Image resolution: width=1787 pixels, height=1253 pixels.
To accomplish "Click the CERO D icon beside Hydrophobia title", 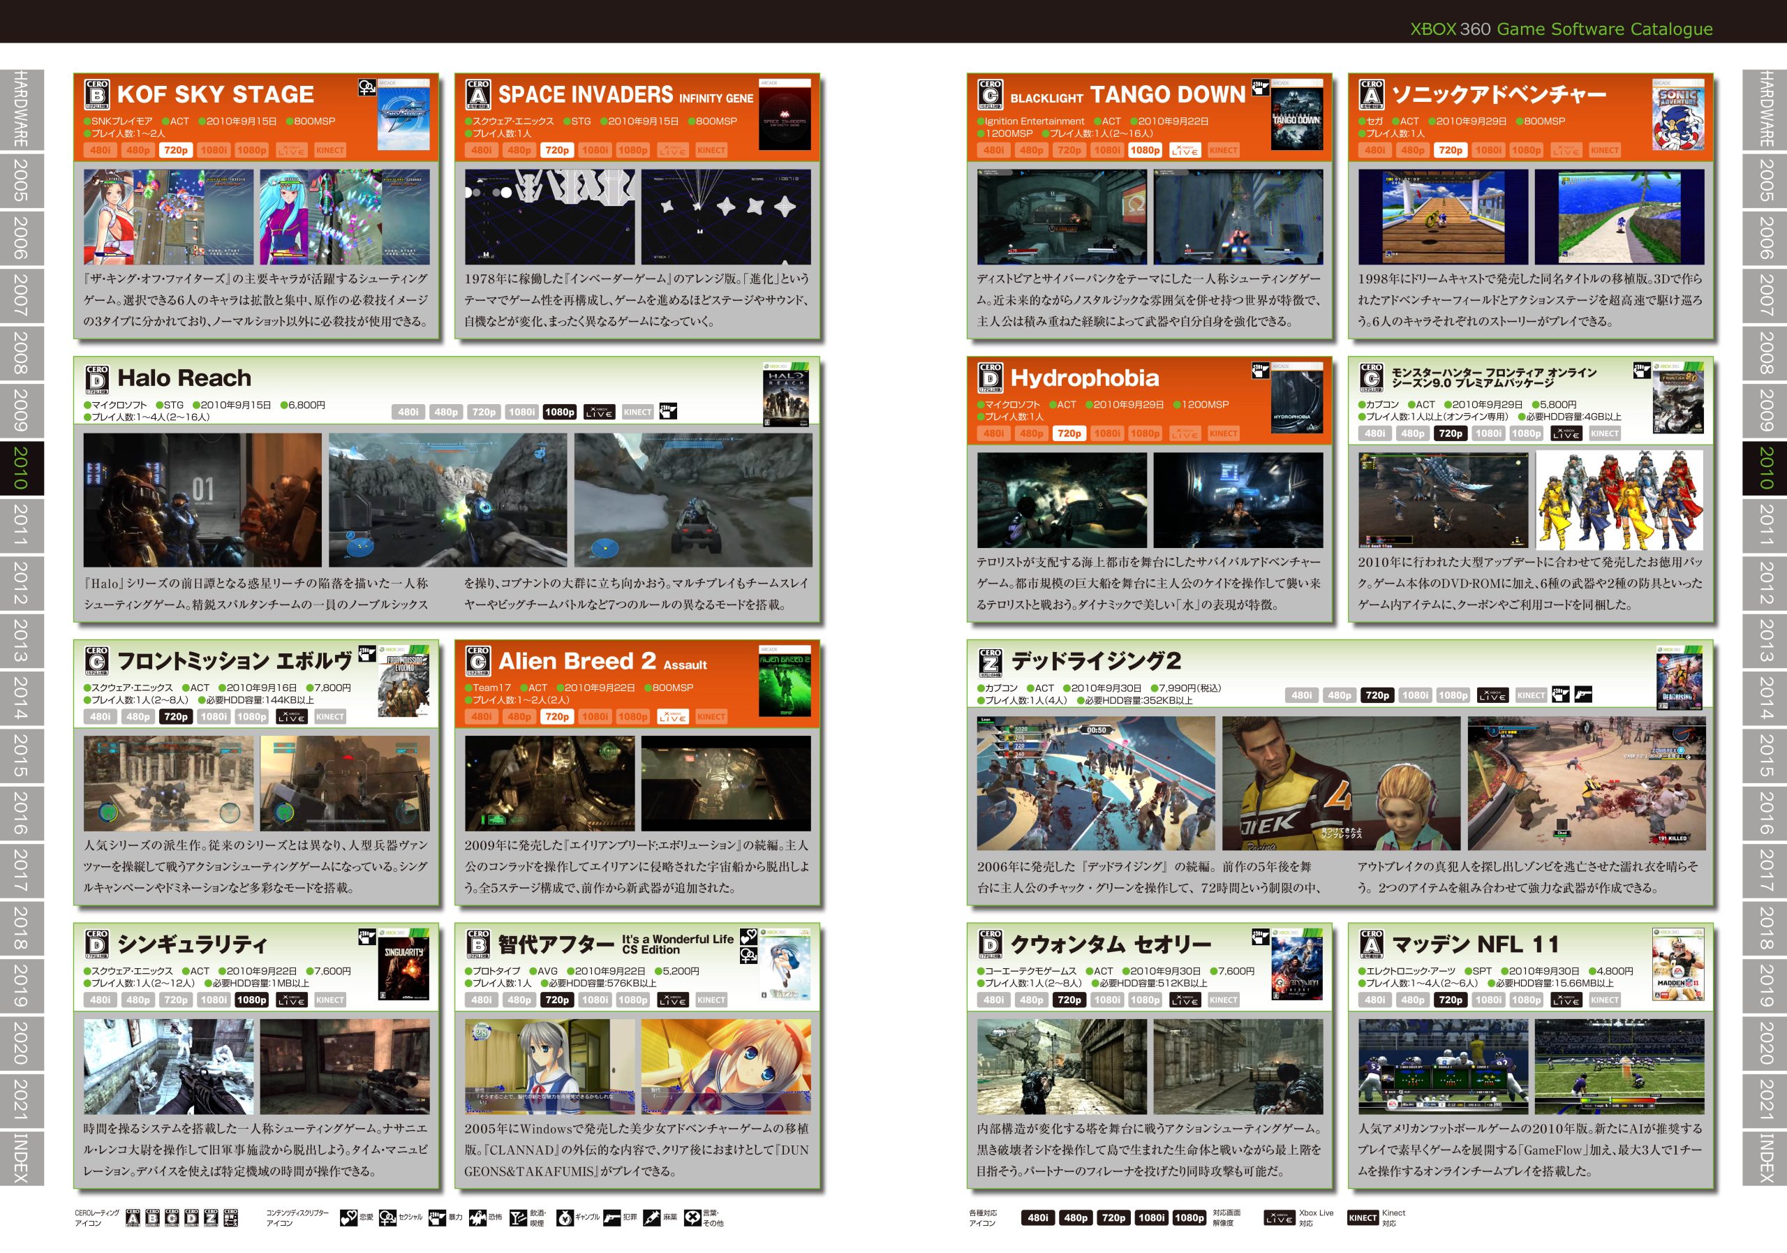I will coord(991,378).
